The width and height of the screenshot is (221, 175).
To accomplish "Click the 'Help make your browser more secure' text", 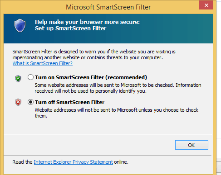I will tap(87, 22).
